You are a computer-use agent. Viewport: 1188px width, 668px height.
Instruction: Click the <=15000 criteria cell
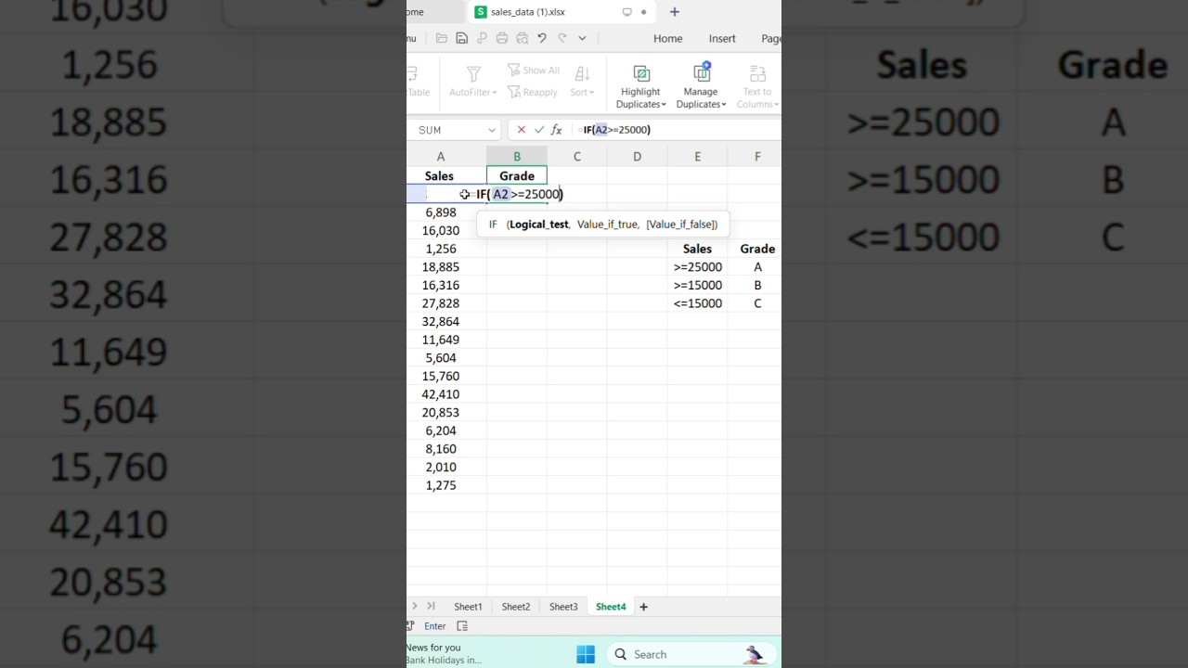tap(697, 303)
